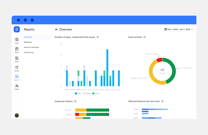The image size is (208, 135).
Task: Open the date range dropdown Feb 1 - Apr 2
Action: pos(179,29)
